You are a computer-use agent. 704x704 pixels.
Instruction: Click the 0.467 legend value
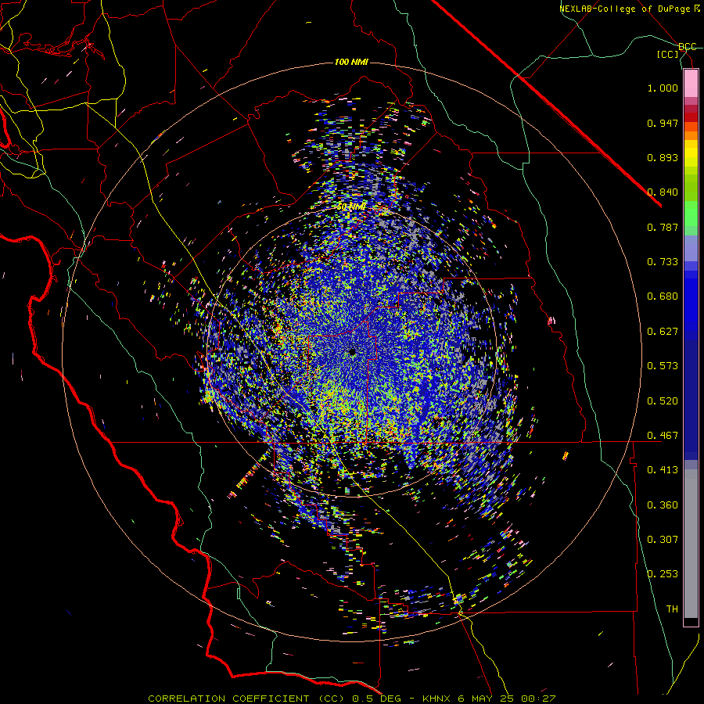click(x=663, y=436)
